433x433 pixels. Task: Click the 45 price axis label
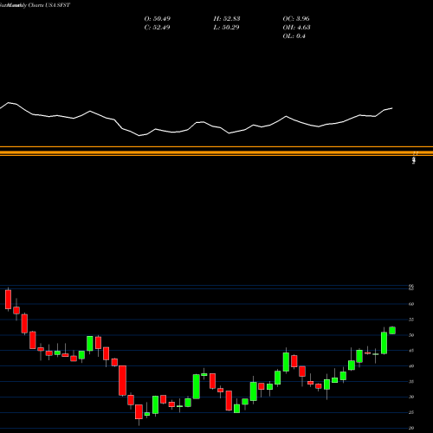click(411, 351)
